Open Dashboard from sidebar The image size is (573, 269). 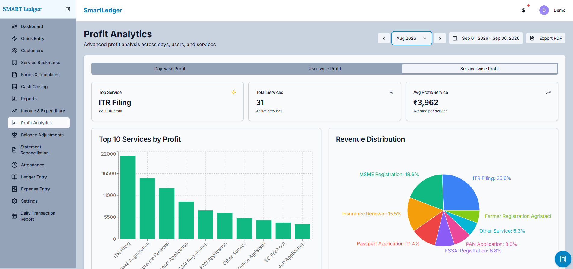click(x=39, y=26)
